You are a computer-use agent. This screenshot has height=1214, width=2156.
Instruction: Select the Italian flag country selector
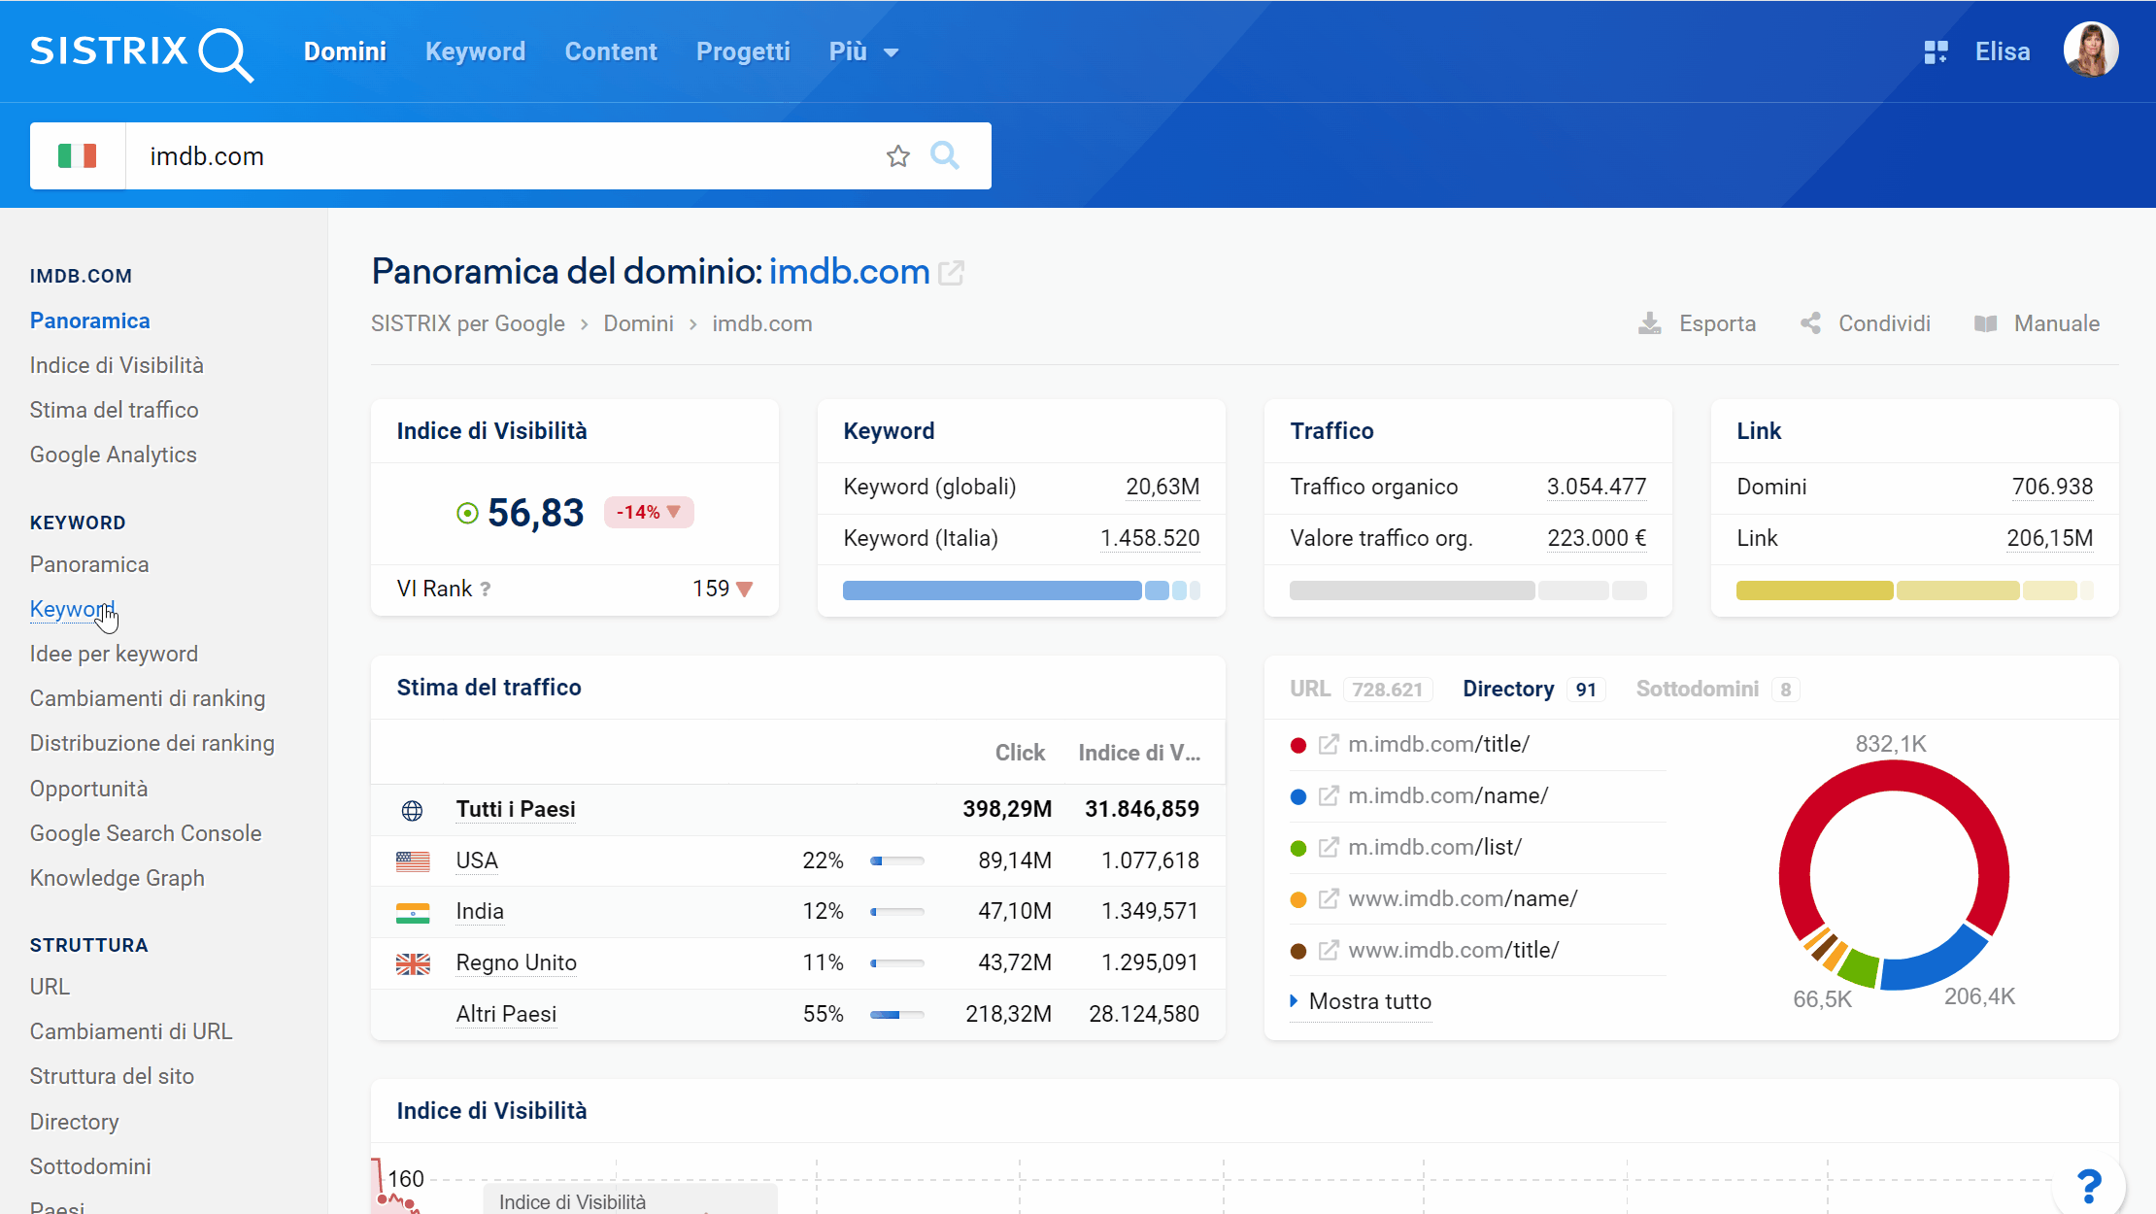[78, 155]
